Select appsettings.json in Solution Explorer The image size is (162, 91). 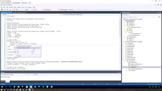point(132,37)
